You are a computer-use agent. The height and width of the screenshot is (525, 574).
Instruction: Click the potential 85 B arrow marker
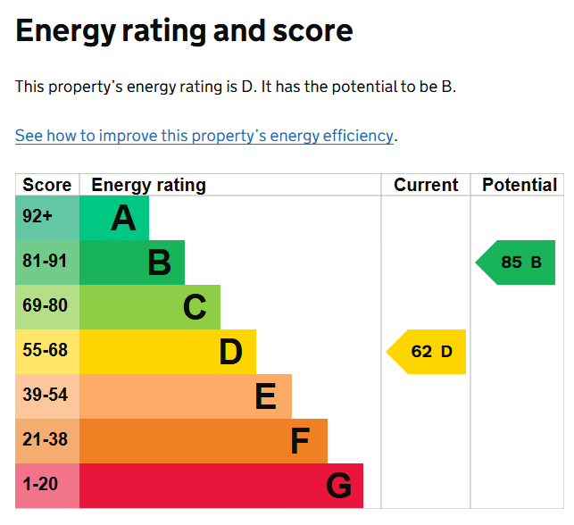[x=515, y=262]
